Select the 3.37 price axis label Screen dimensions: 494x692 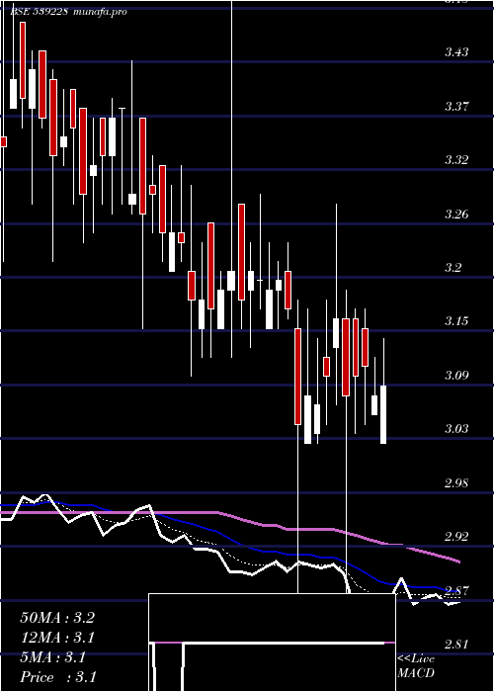pos(456,107)
